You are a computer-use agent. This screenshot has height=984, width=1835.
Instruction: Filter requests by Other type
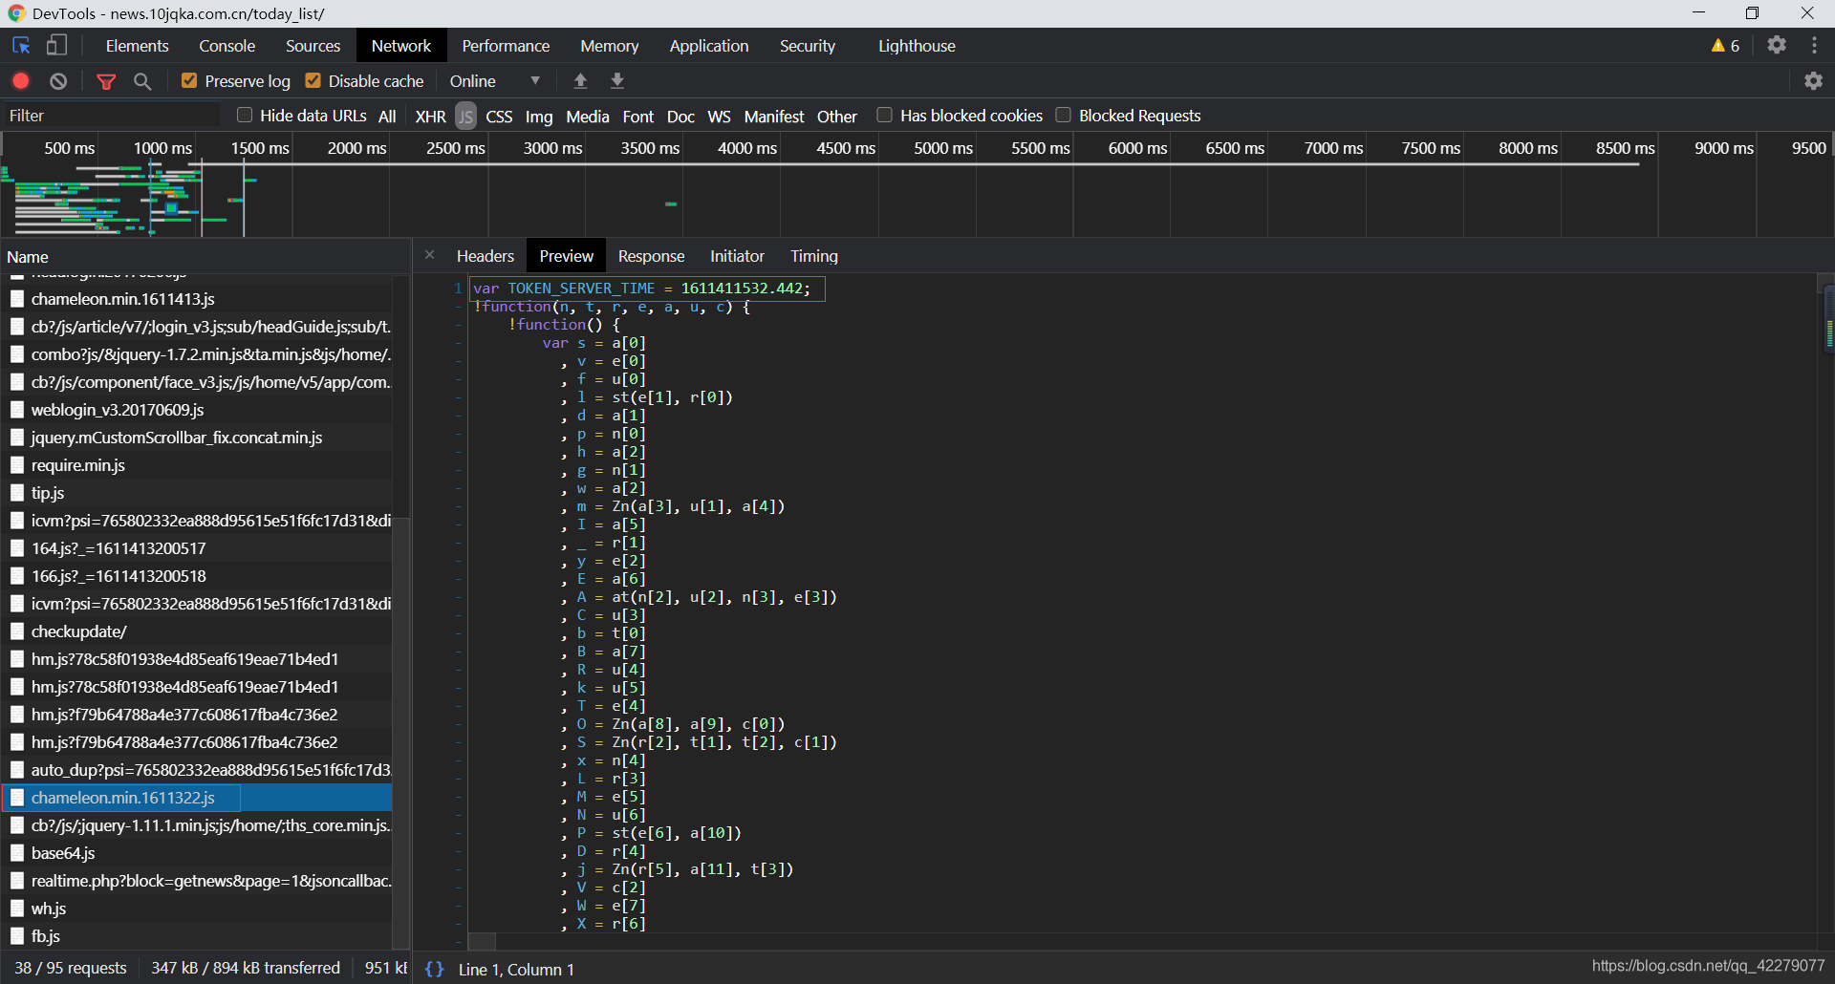pos(836,117)
